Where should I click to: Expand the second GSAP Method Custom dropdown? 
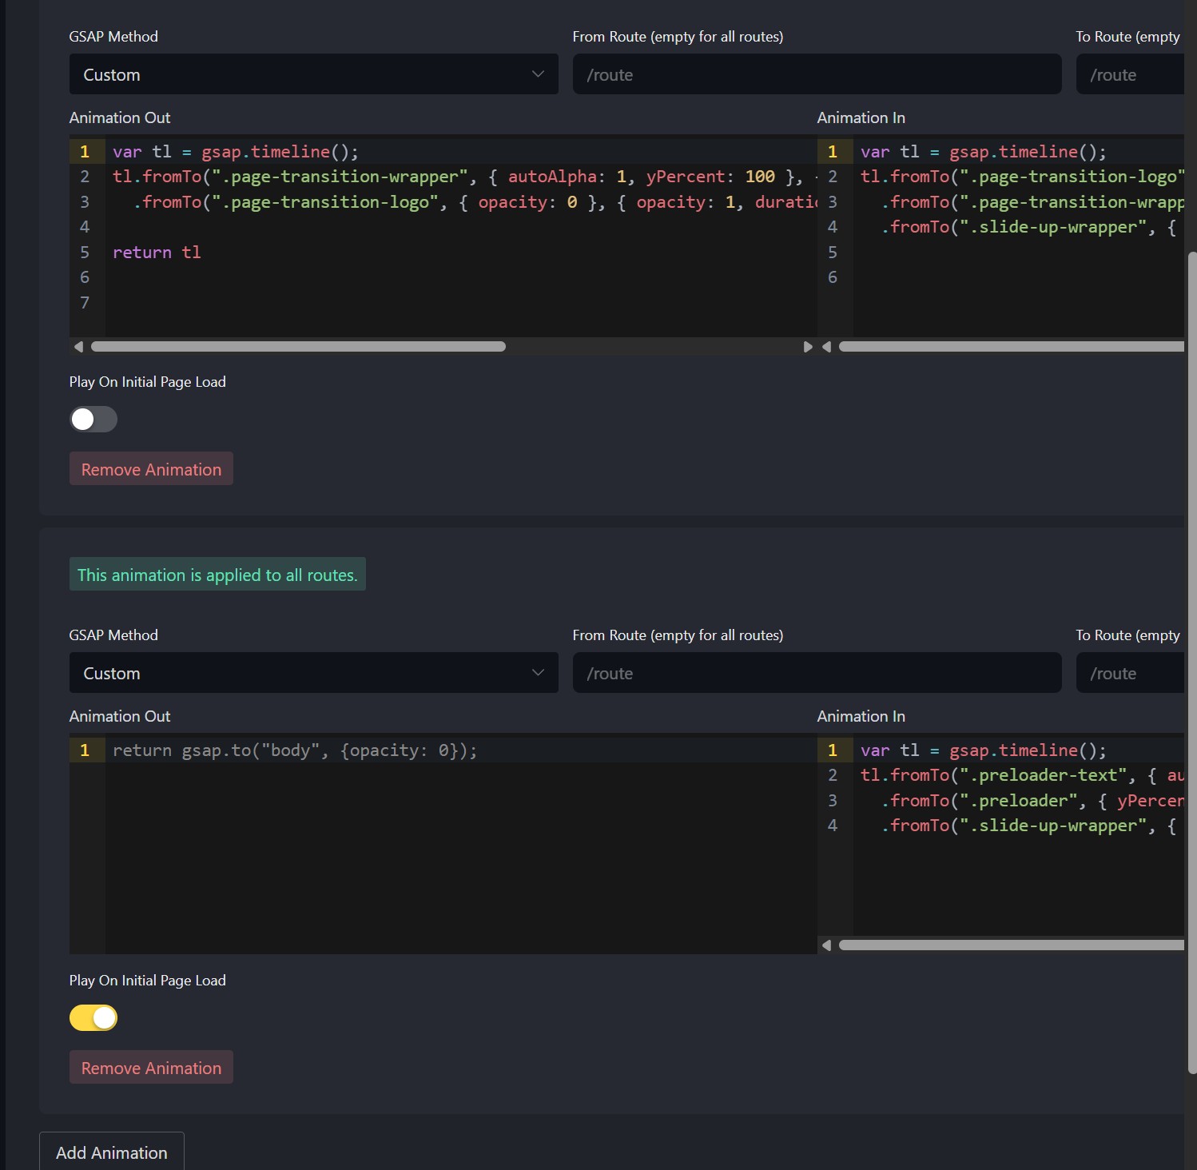coord(313,673)
